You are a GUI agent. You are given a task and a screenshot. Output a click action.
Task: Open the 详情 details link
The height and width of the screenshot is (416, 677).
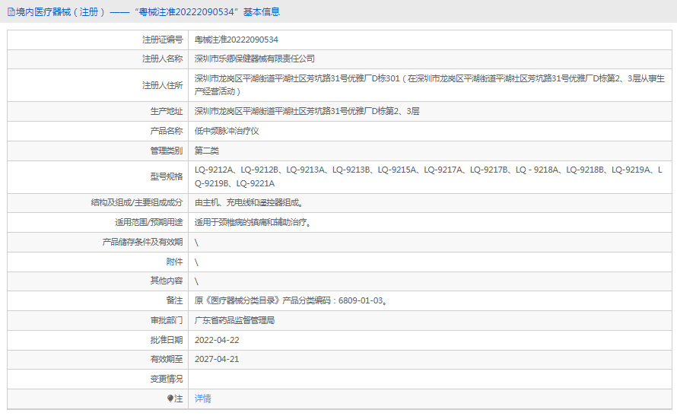(202, 399)
